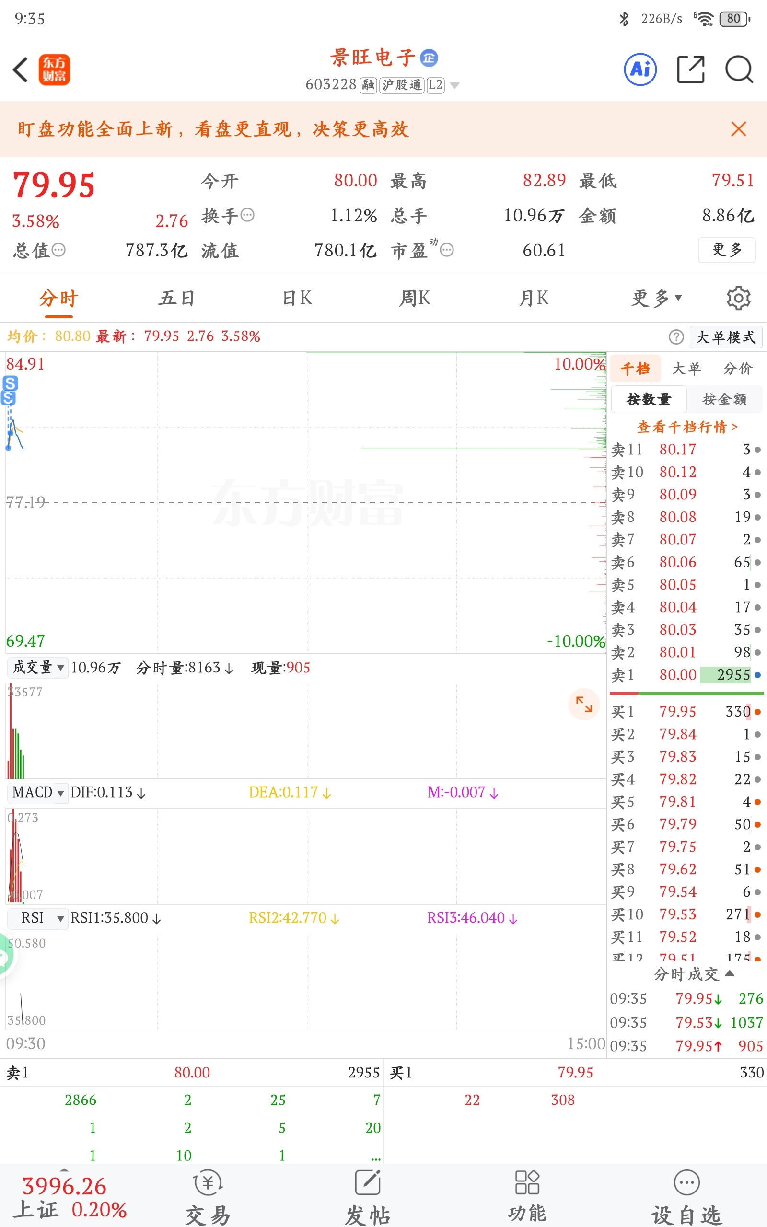Tap the 308 buy order entry
Image resolution: width=767 pixels, height=1227 pixels.
(x=563, y=1100)
